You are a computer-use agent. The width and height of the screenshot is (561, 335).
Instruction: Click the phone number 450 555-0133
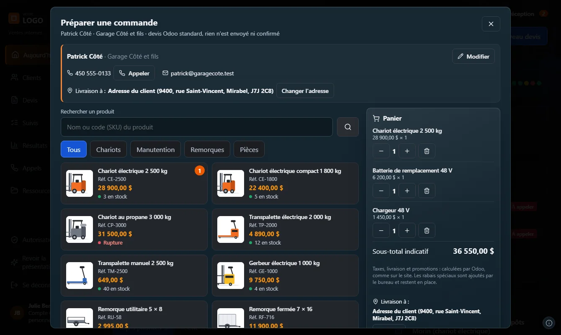(93, 73)
